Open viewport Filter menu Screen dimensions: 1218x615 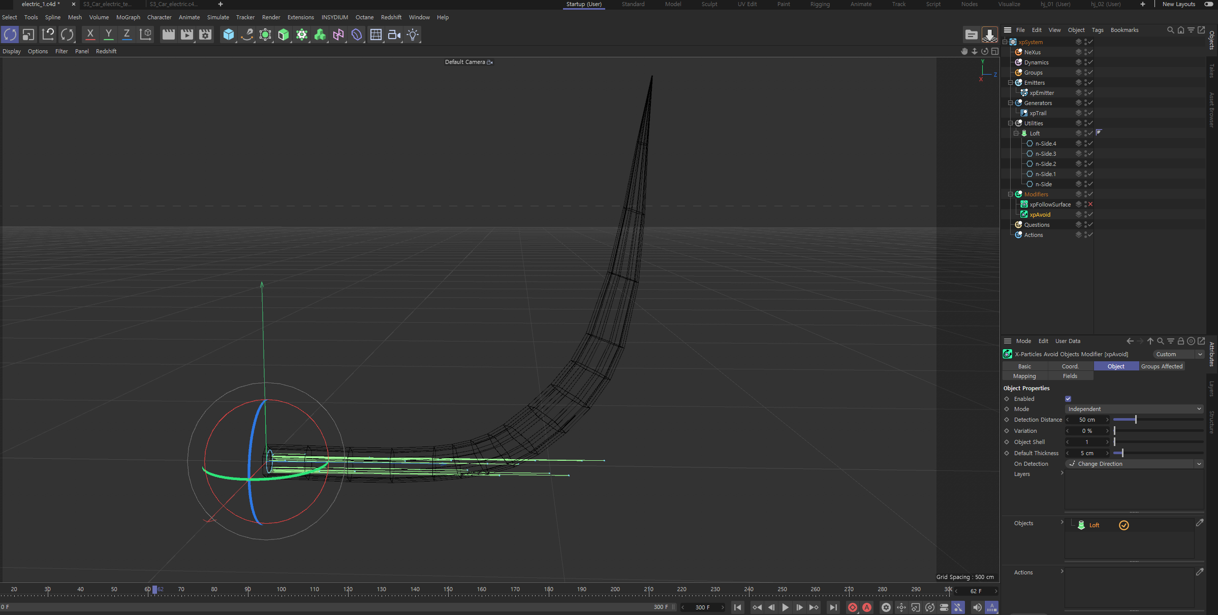click(x=61, y=51)
